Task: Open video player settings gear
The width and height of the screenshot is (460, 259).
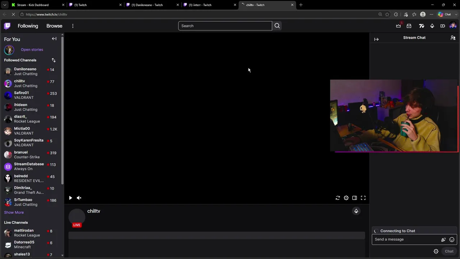Action: pos(346,198)
